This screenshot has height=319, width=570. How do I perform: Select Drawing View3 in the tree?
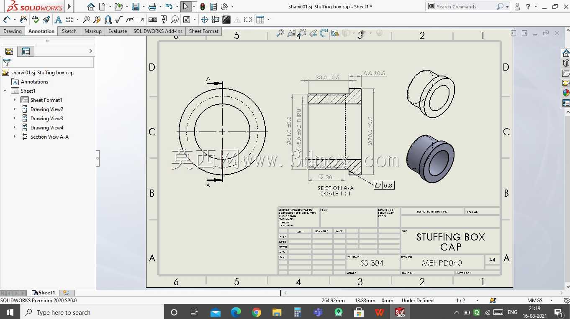(x=46, y=118)
